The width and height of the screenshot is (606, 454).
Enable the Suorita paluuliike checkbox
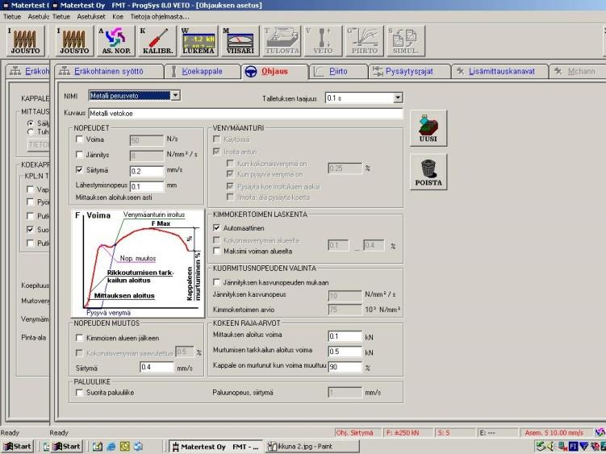(x=80, y=393)
